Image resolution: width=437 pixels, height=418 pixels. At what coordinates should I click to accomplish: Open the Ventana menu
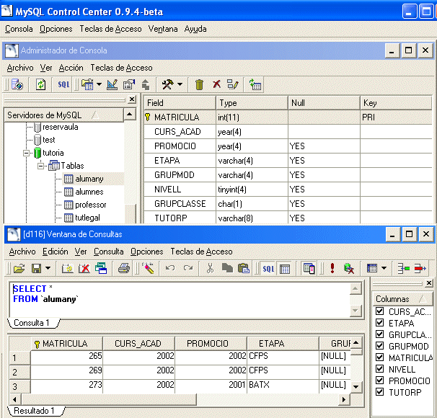163,29
